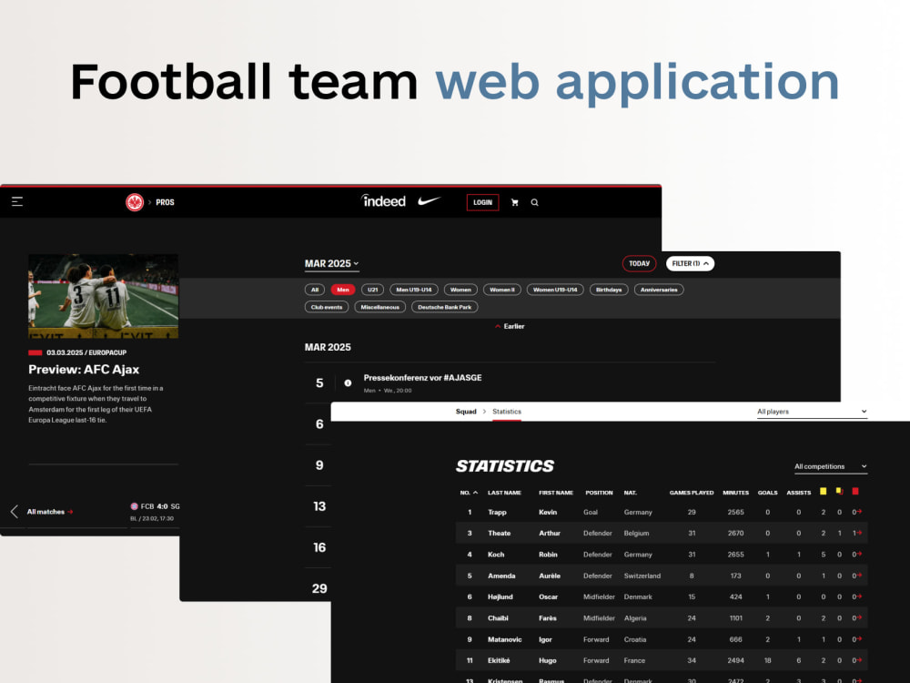Click the TODAY button

[639, 264]
